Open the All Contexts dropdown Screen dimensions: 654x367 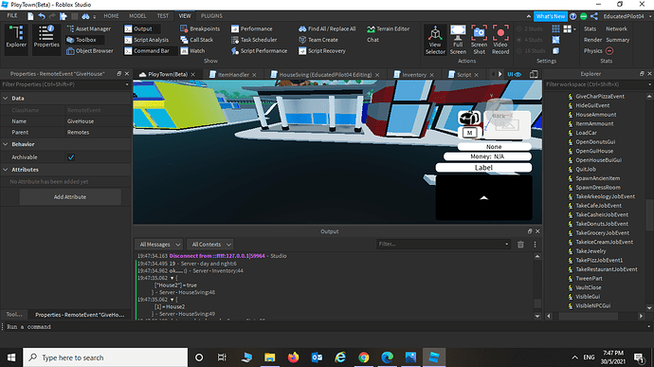click(x=210, y=245)
